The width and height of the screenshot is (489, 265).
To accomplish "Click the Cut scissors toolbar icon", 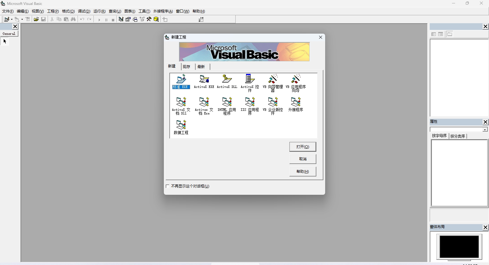I will point(52,19).
